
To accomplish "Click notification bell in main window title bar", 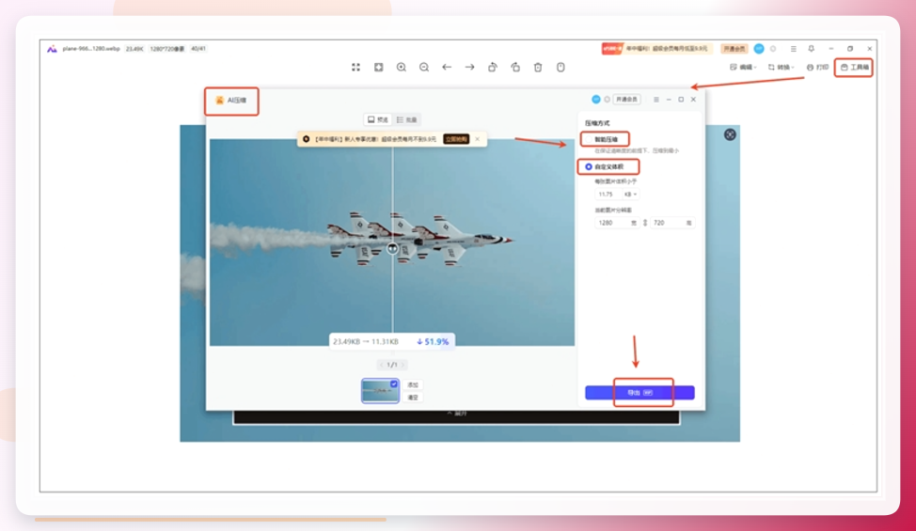I will click(812, 49).
